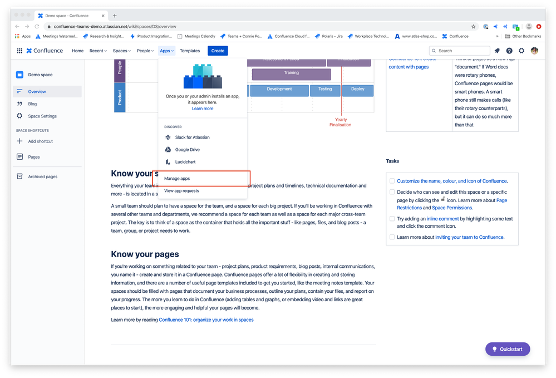The width and height of the screenshot is (556, 378).
Task: Open the Quickstart button
Action: (x=508, y=349)
